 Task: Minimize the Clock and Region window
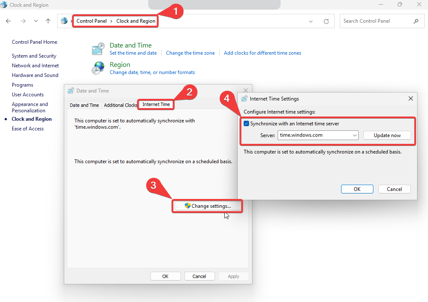click(381, 4)
